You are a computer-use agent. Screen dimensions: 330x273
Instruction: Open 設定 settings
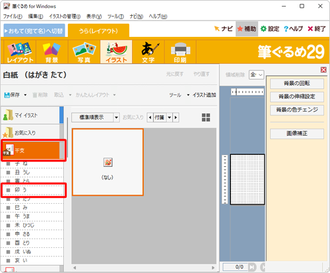270,29
